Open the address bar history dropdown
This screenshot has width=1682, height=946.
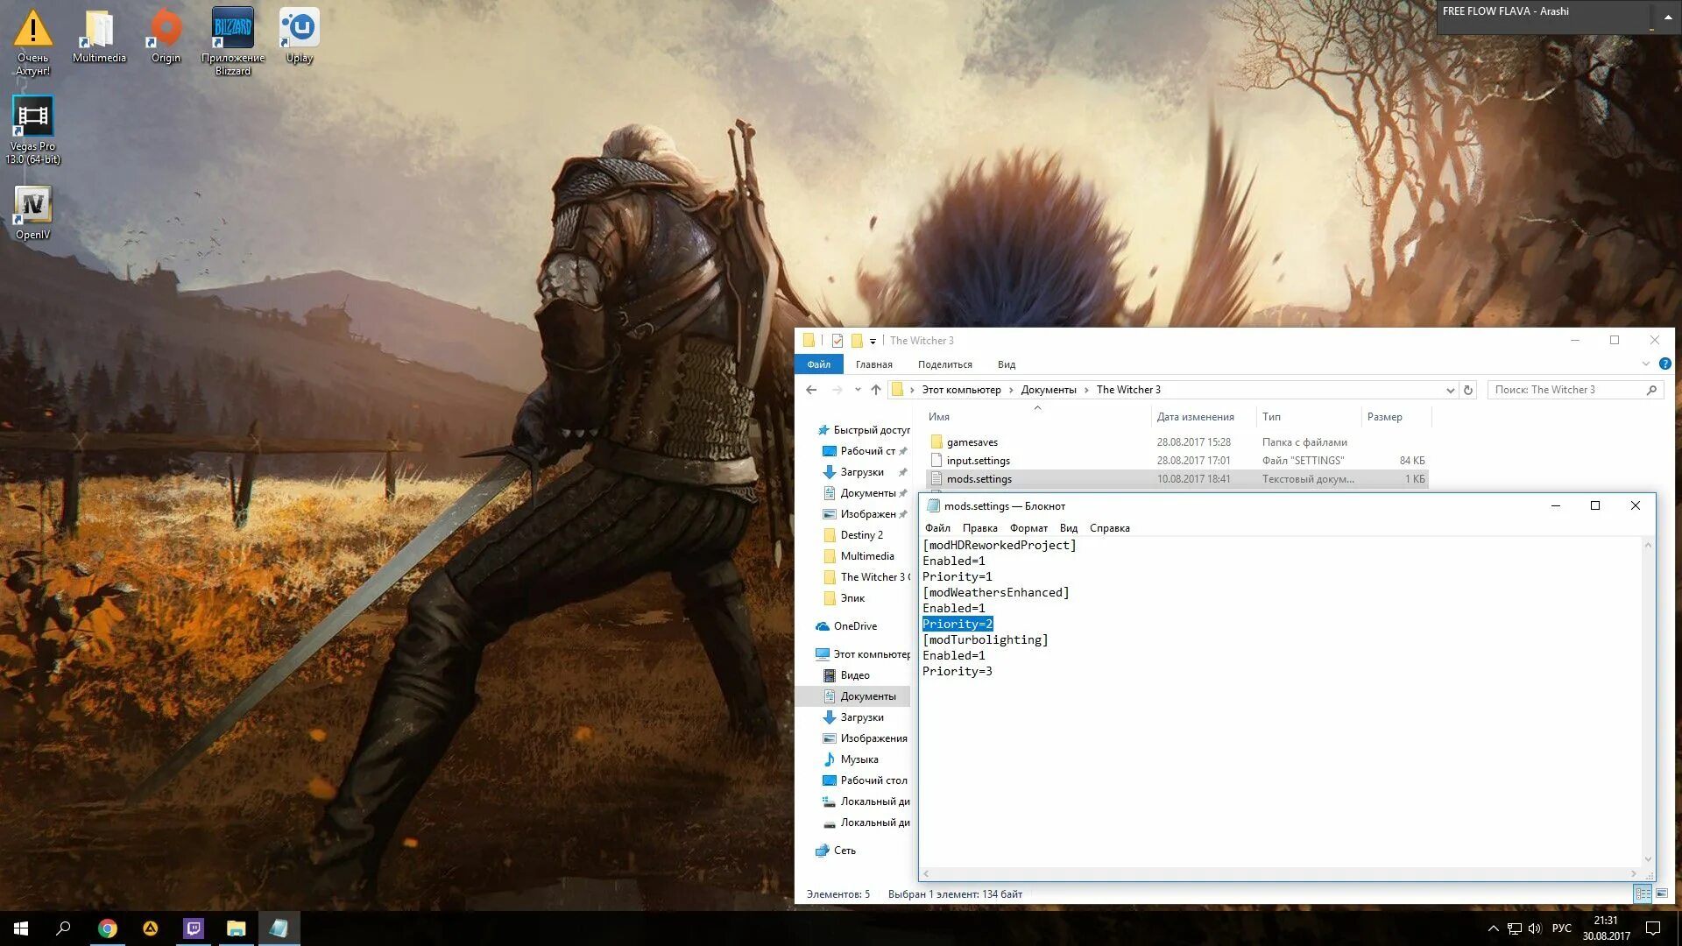tap(1450, 390)
